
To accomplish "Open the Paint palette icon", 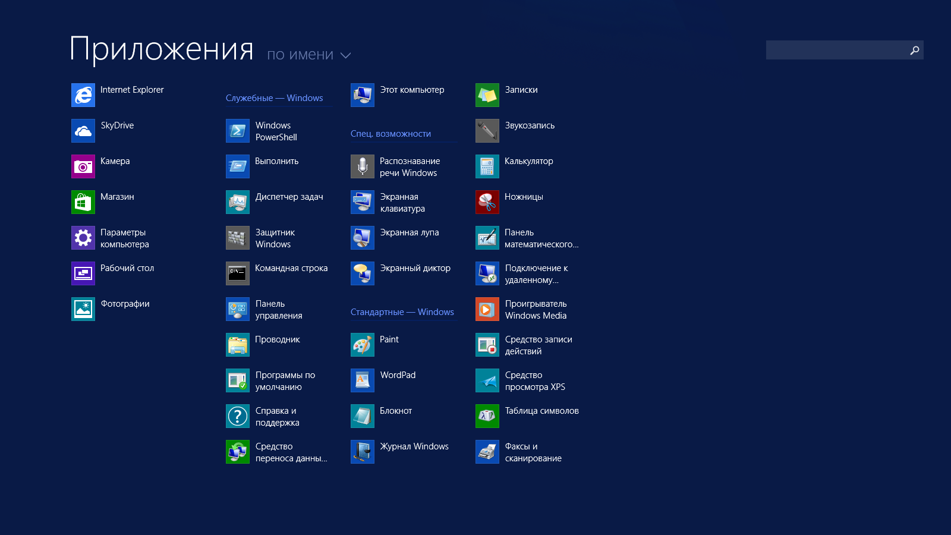I will 363,345.
